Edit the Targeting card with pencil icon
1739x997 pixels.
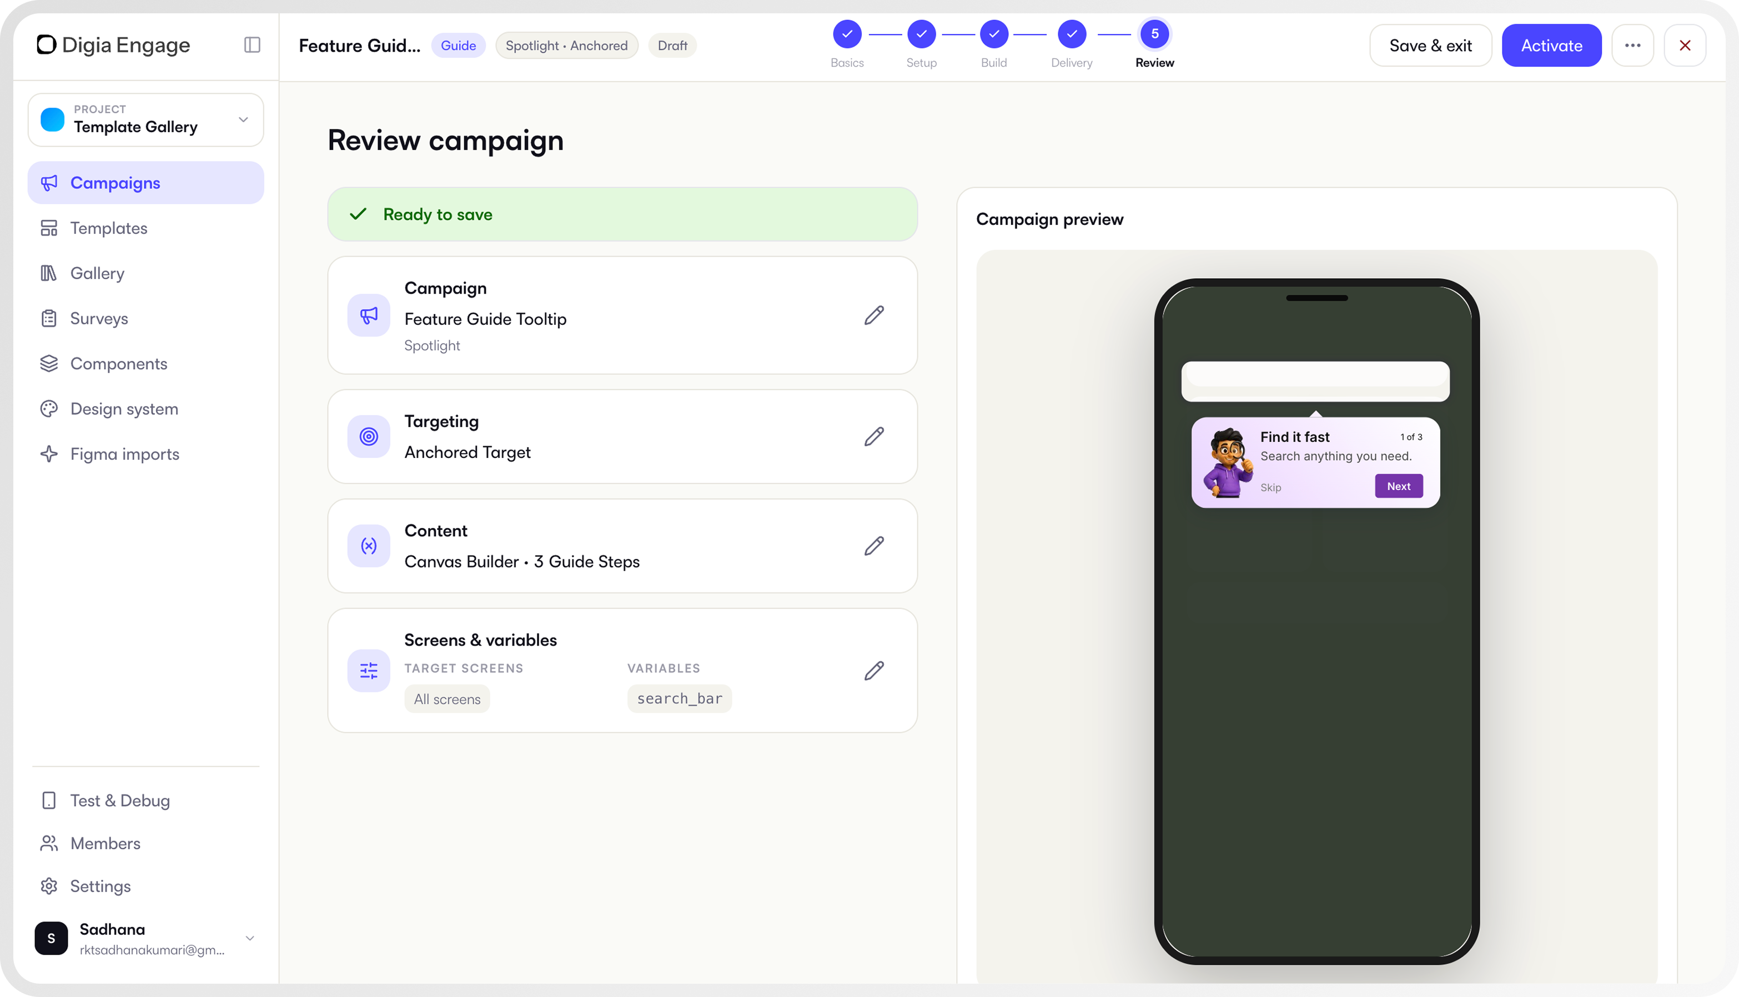(874, 437)
